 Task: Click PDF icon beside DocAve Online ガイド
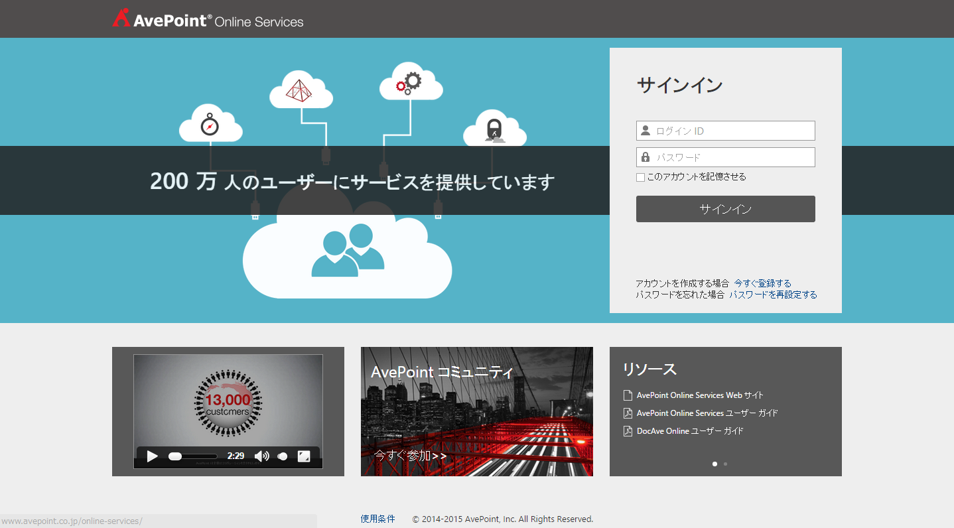628,431
